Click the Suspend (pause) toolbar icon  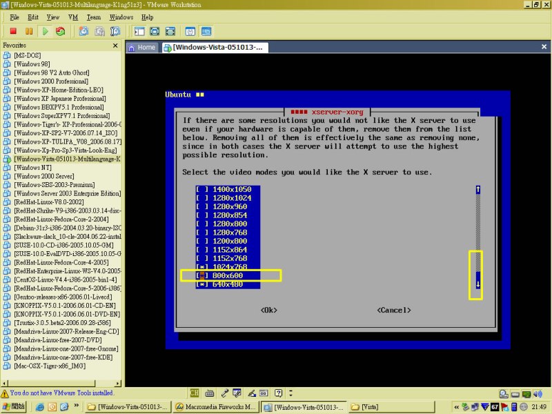click(x=29, y=31)
